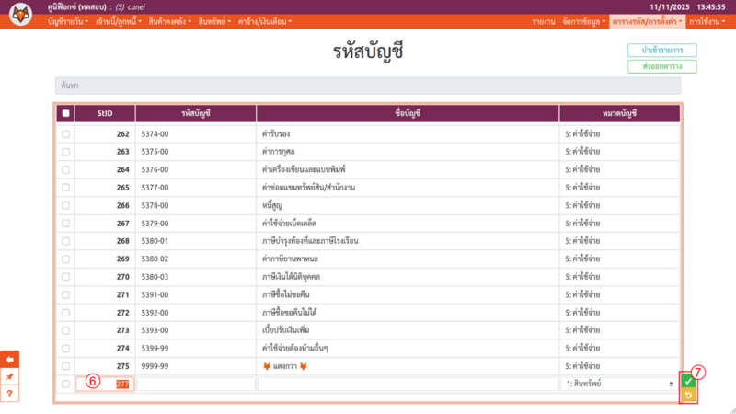
Task: Select the checkbox for row StID 275
Action: pos(65,366)
